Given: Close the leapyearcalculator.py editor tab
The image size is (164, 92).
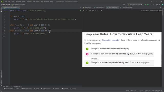Looking at the screenshot, I should [x=19, y=8].
